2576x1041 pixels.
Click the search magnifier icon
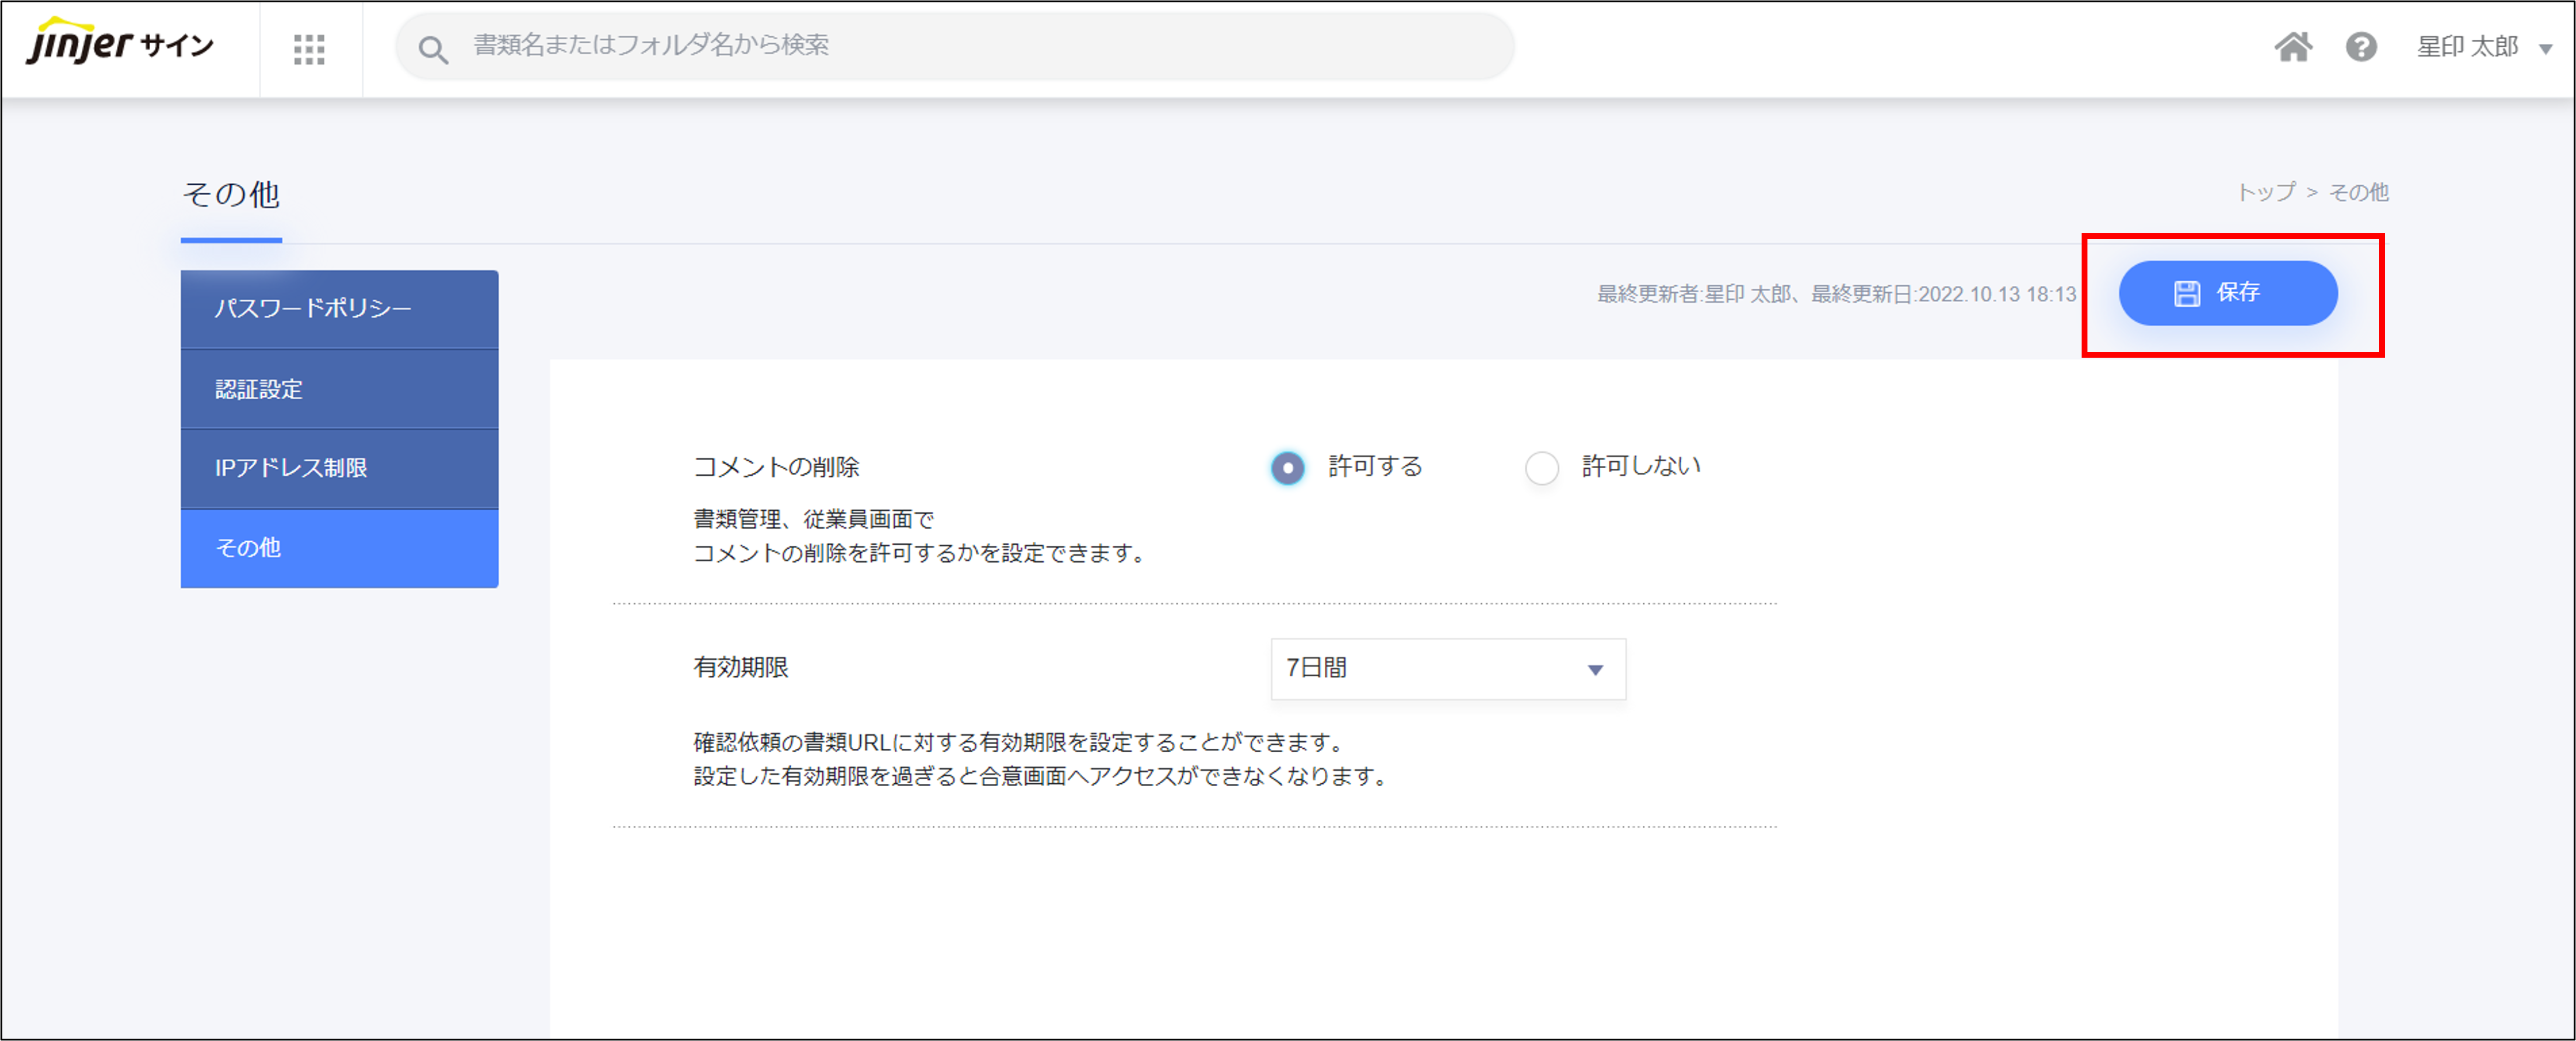point(432,49)
